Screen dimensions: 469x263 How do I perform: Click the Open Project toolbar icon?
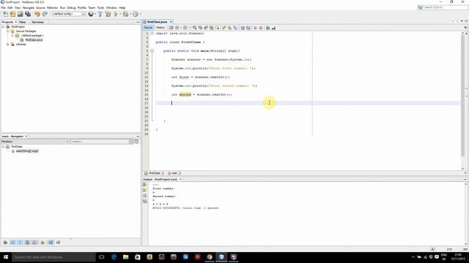[x=20, y=14]
